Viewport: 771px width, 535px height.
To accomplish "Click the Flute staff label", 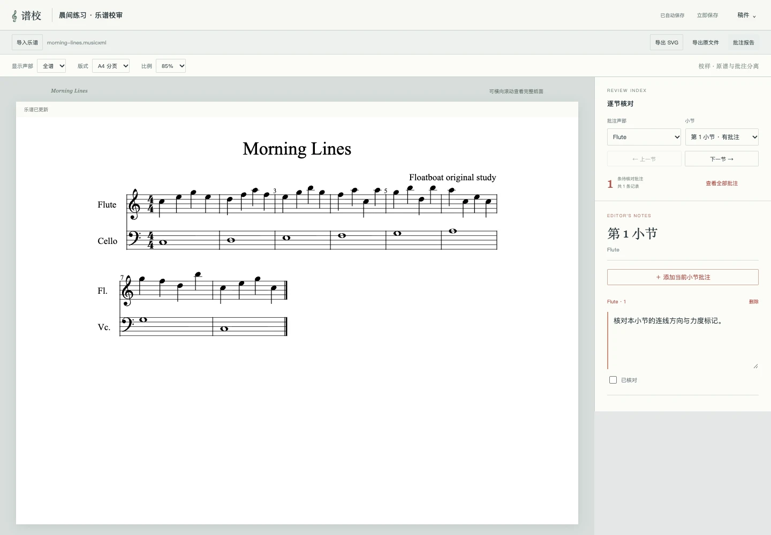I will click(107, 204).
